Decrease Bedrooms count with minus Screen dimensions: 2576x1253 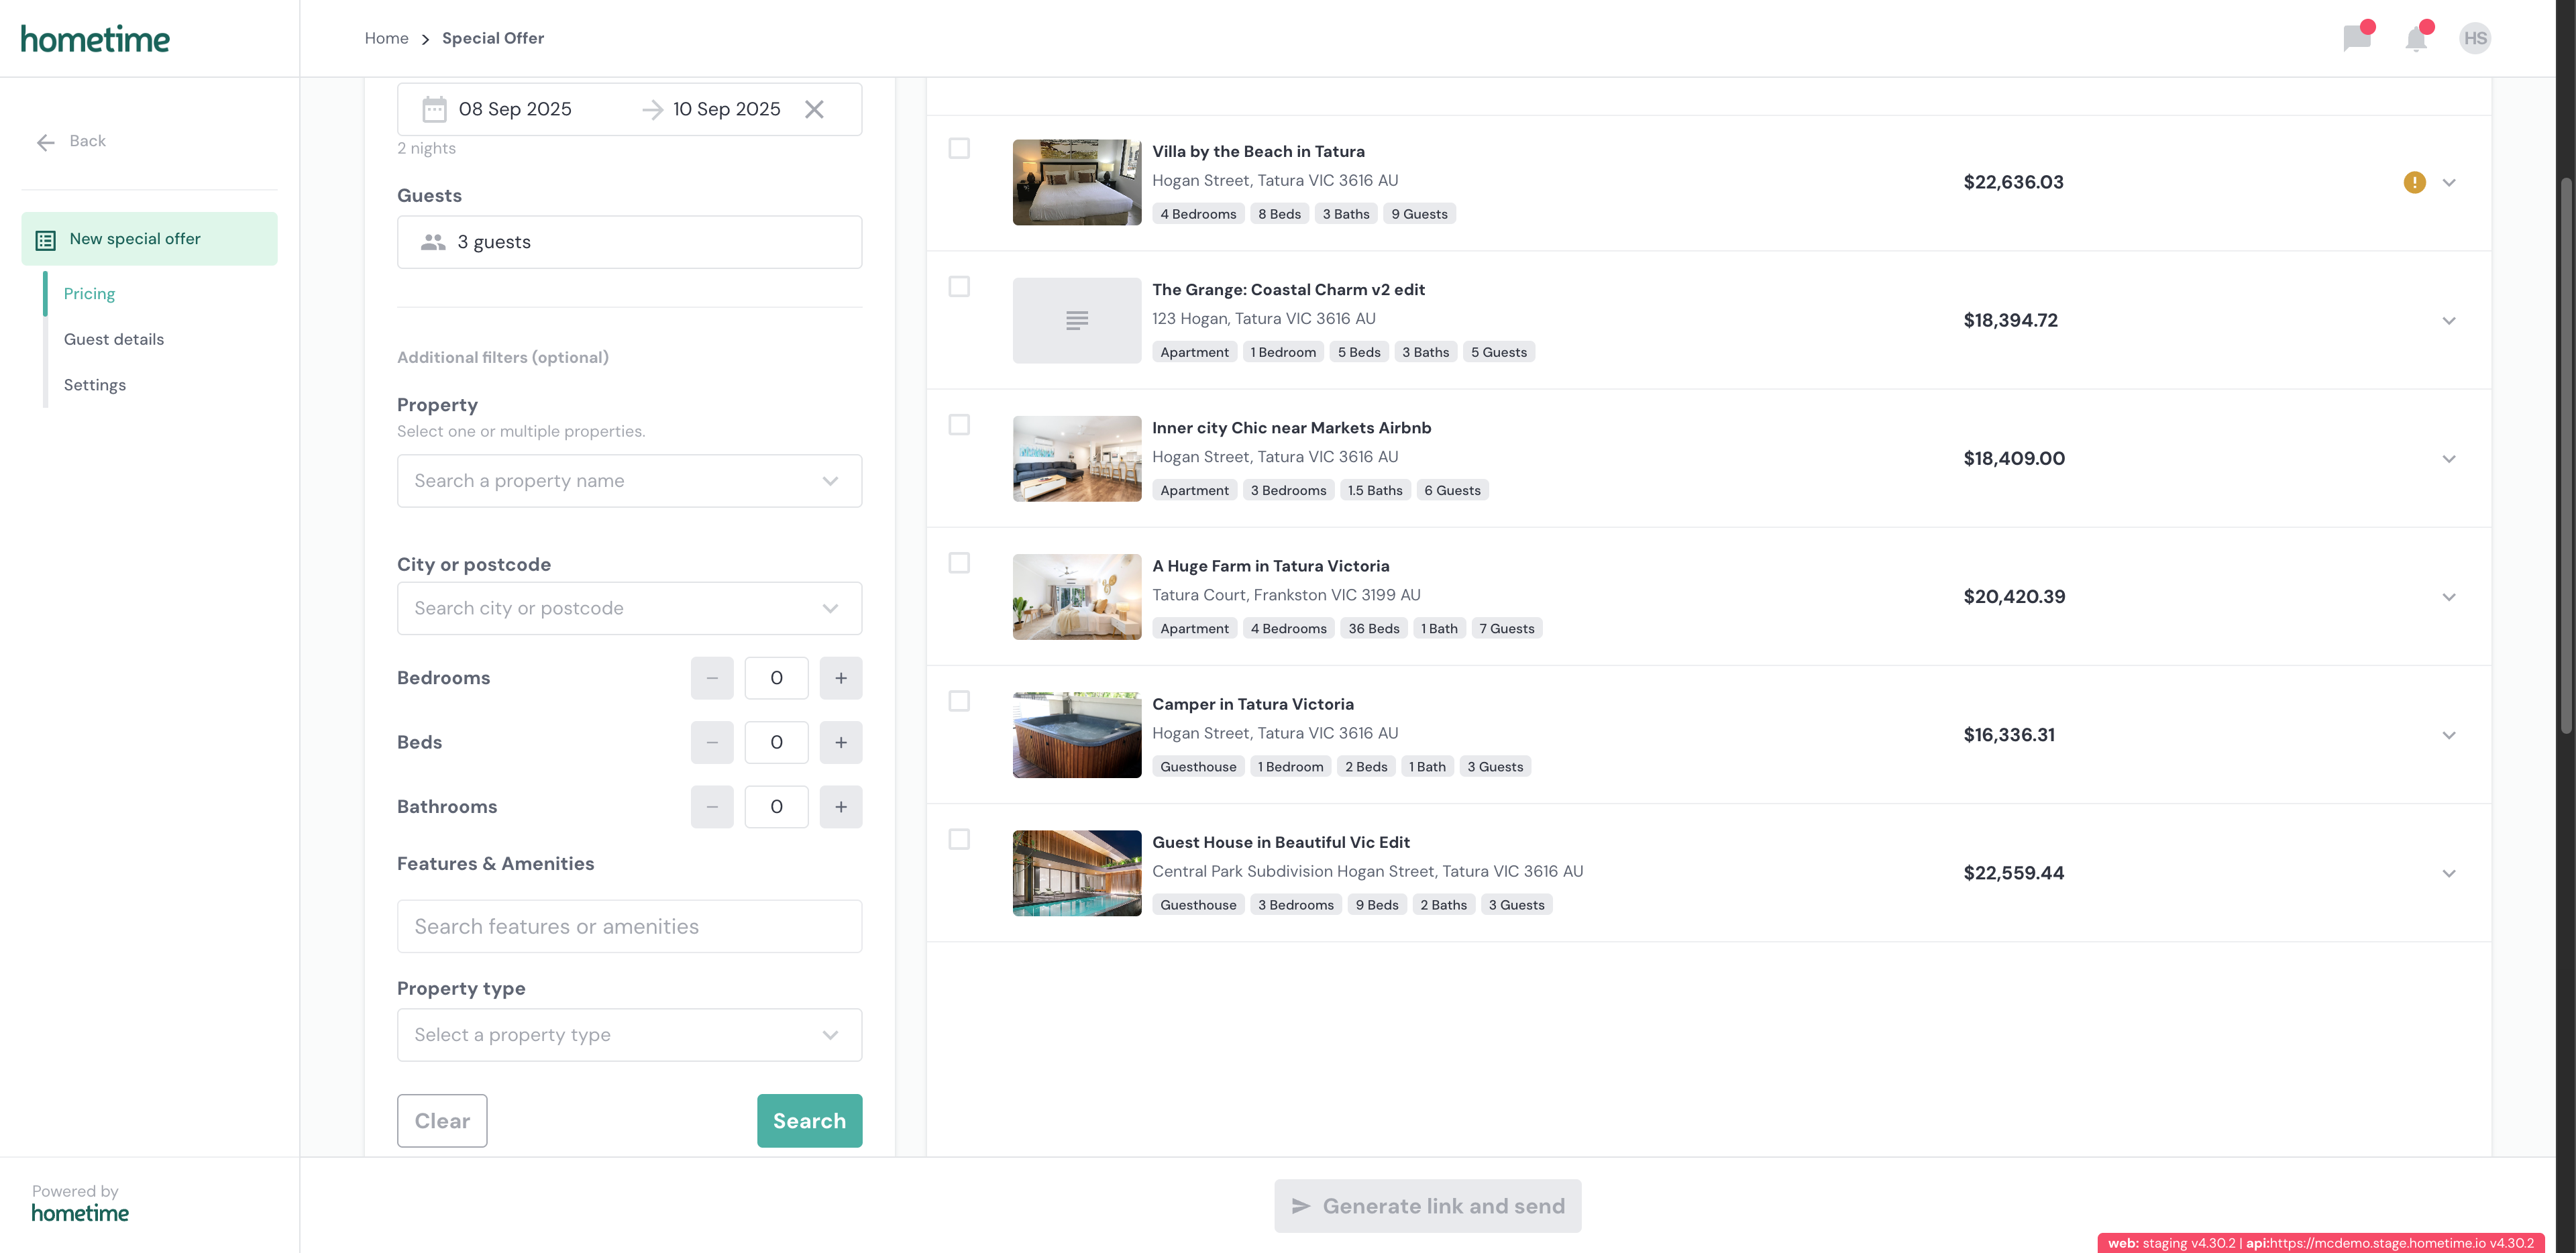[712, 678]
